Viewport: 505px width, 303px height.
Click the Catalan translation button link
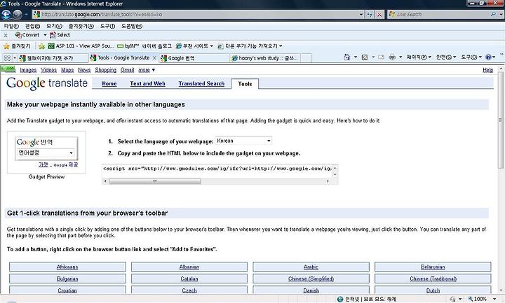pos(189,279)
